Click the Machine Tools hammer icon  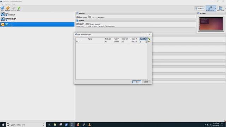click(210, 8)
